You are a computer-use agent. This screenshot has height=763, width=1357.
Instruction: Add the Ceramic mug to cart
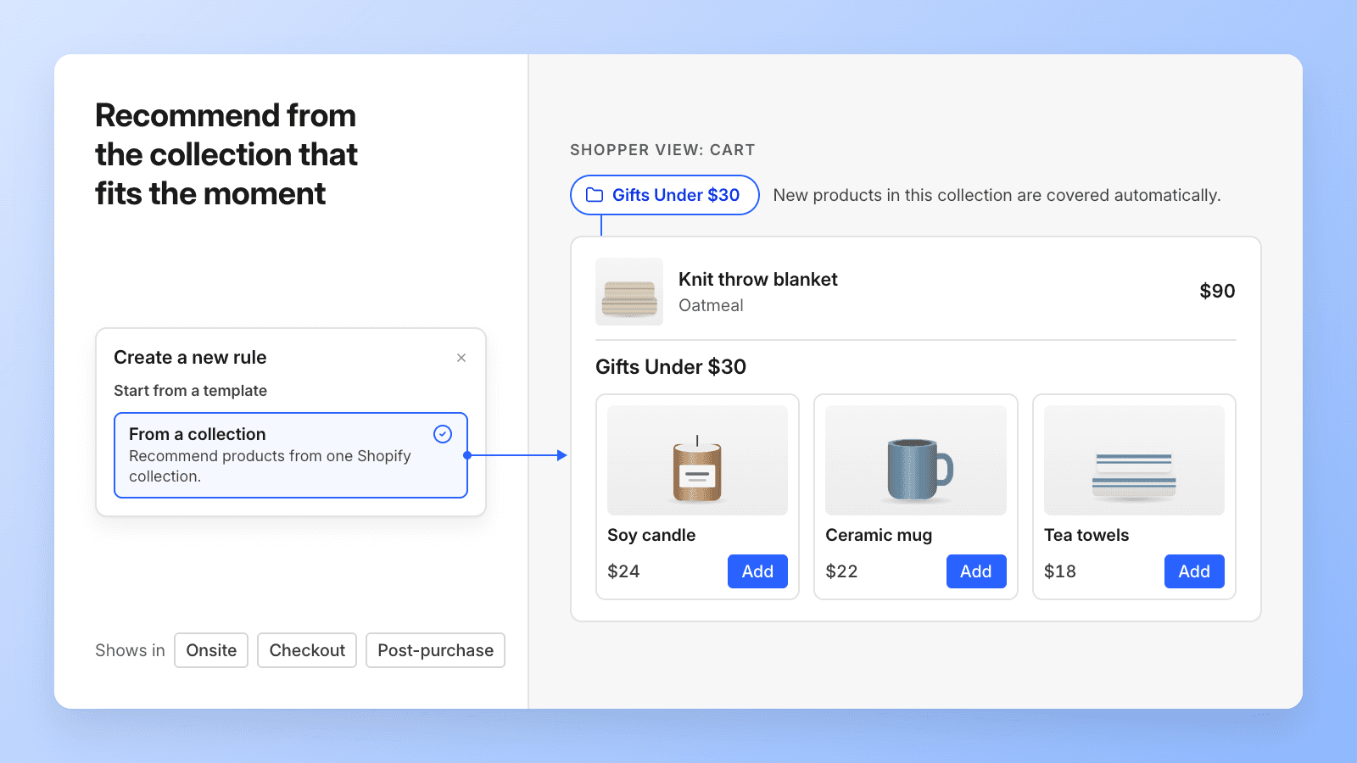(x=976, y=571)
